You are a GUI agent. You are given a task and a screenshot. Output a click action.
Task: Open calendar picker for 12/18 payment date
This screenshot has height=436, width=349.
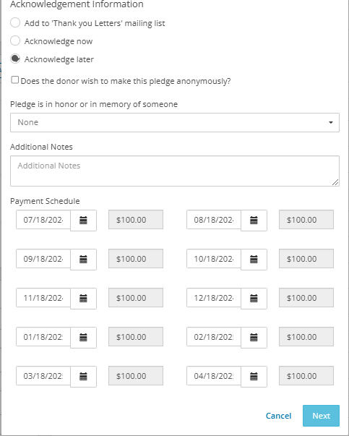coord(254,299)
